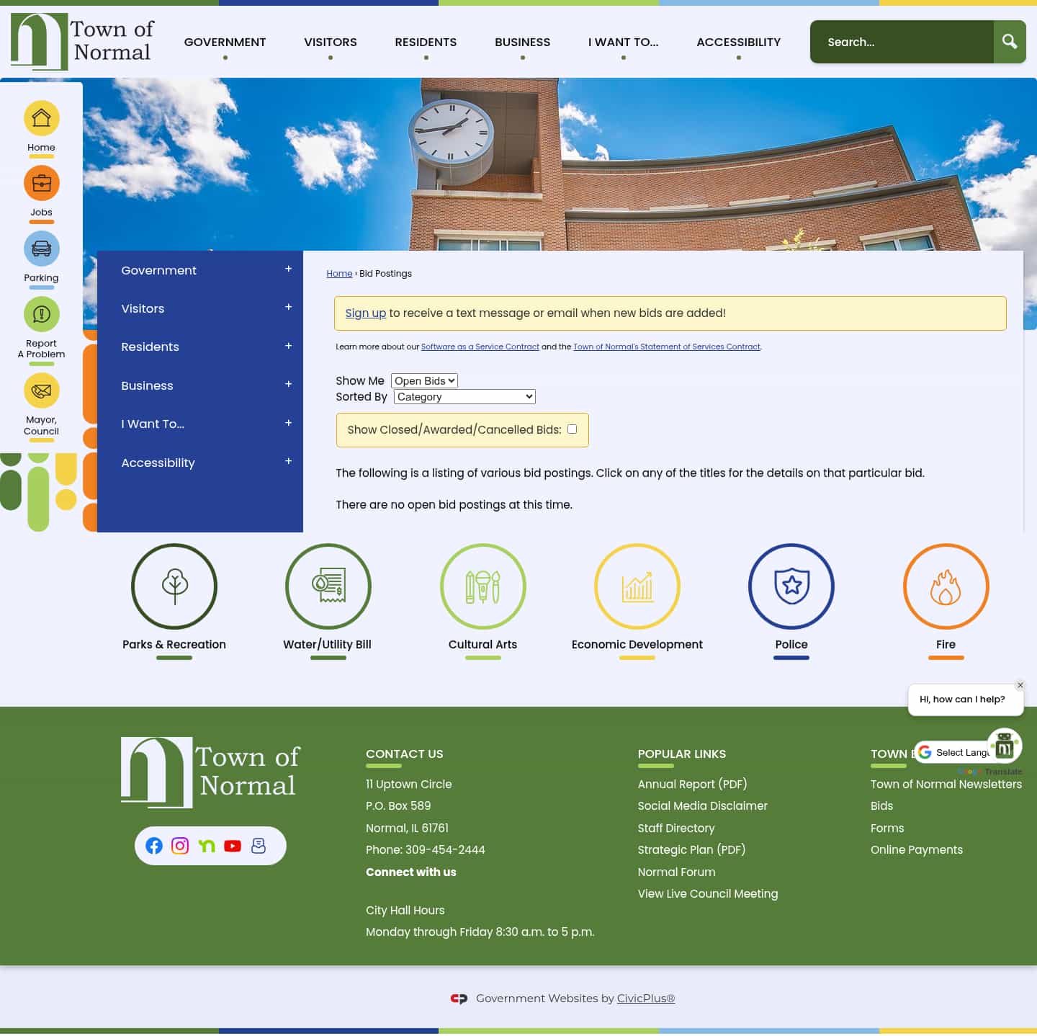The image size is (1037, 1036).
Task: Open the BUSINESS menu in the top navigation
Action: pyautogui.click(x=523, y=42)
